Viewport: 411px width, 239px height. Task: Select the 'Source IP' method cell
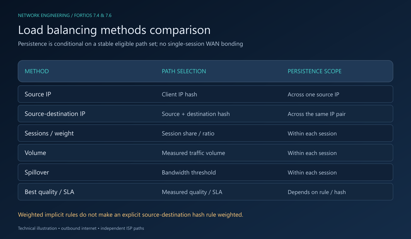coord(38,94)
